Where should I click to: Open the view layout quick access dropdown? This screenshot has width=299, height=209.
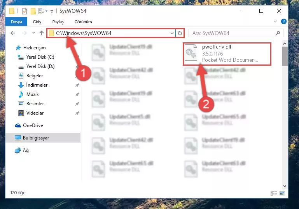(x=43, y=11)
